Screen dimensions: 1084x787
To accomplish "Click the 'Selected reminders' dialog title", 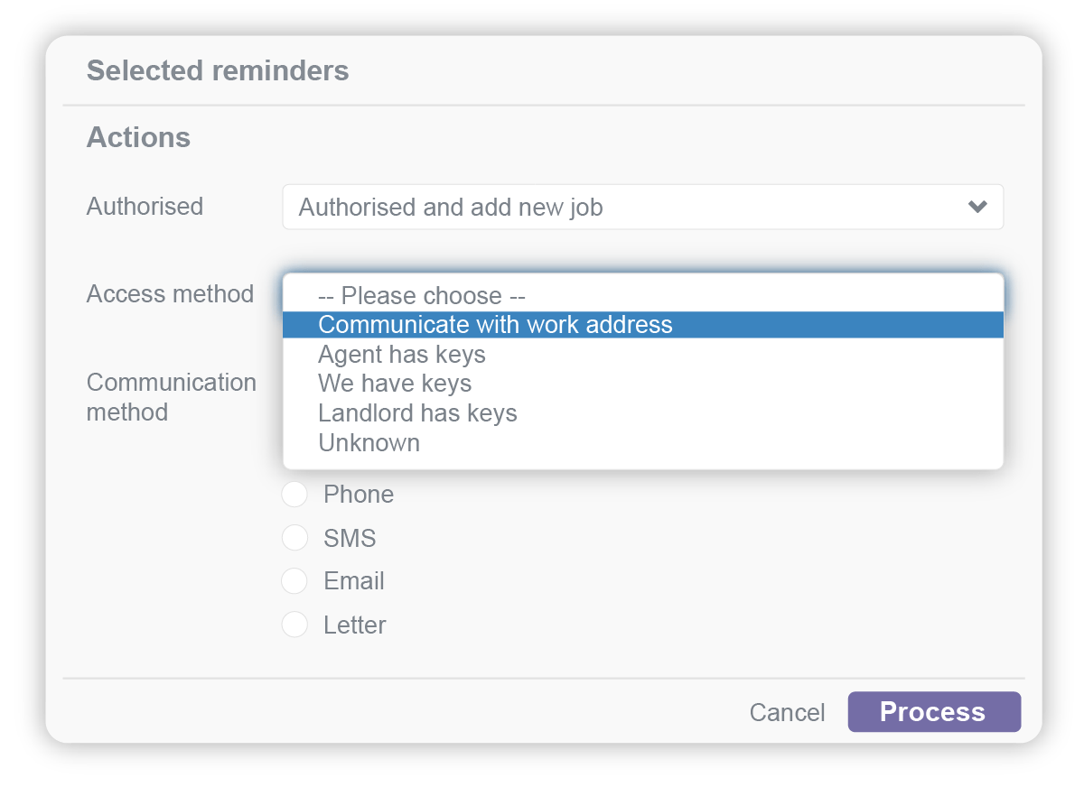I will 218,70.
